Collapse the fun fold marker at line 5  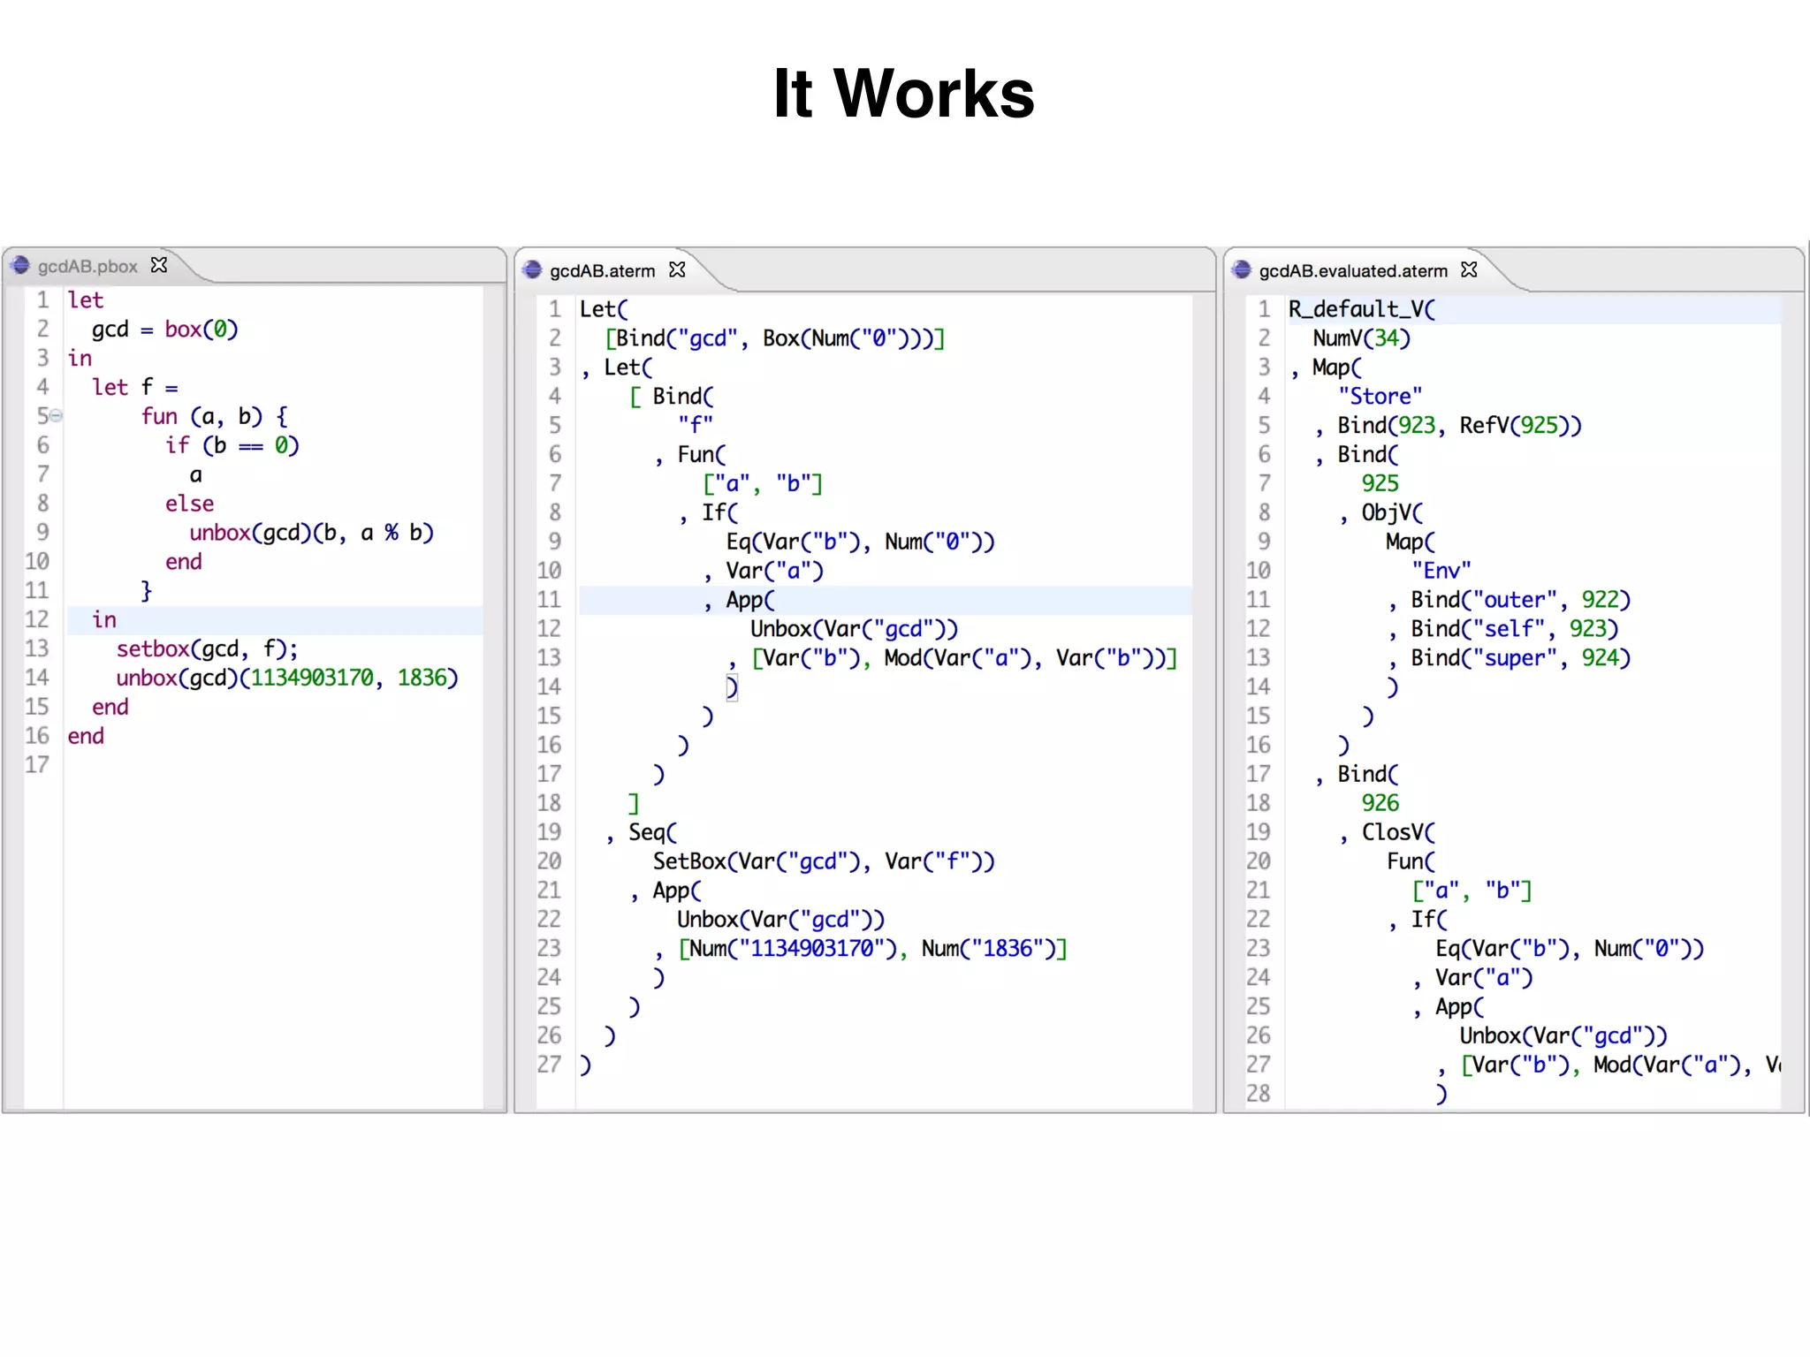pyautogui.click(x=57, y=415)
